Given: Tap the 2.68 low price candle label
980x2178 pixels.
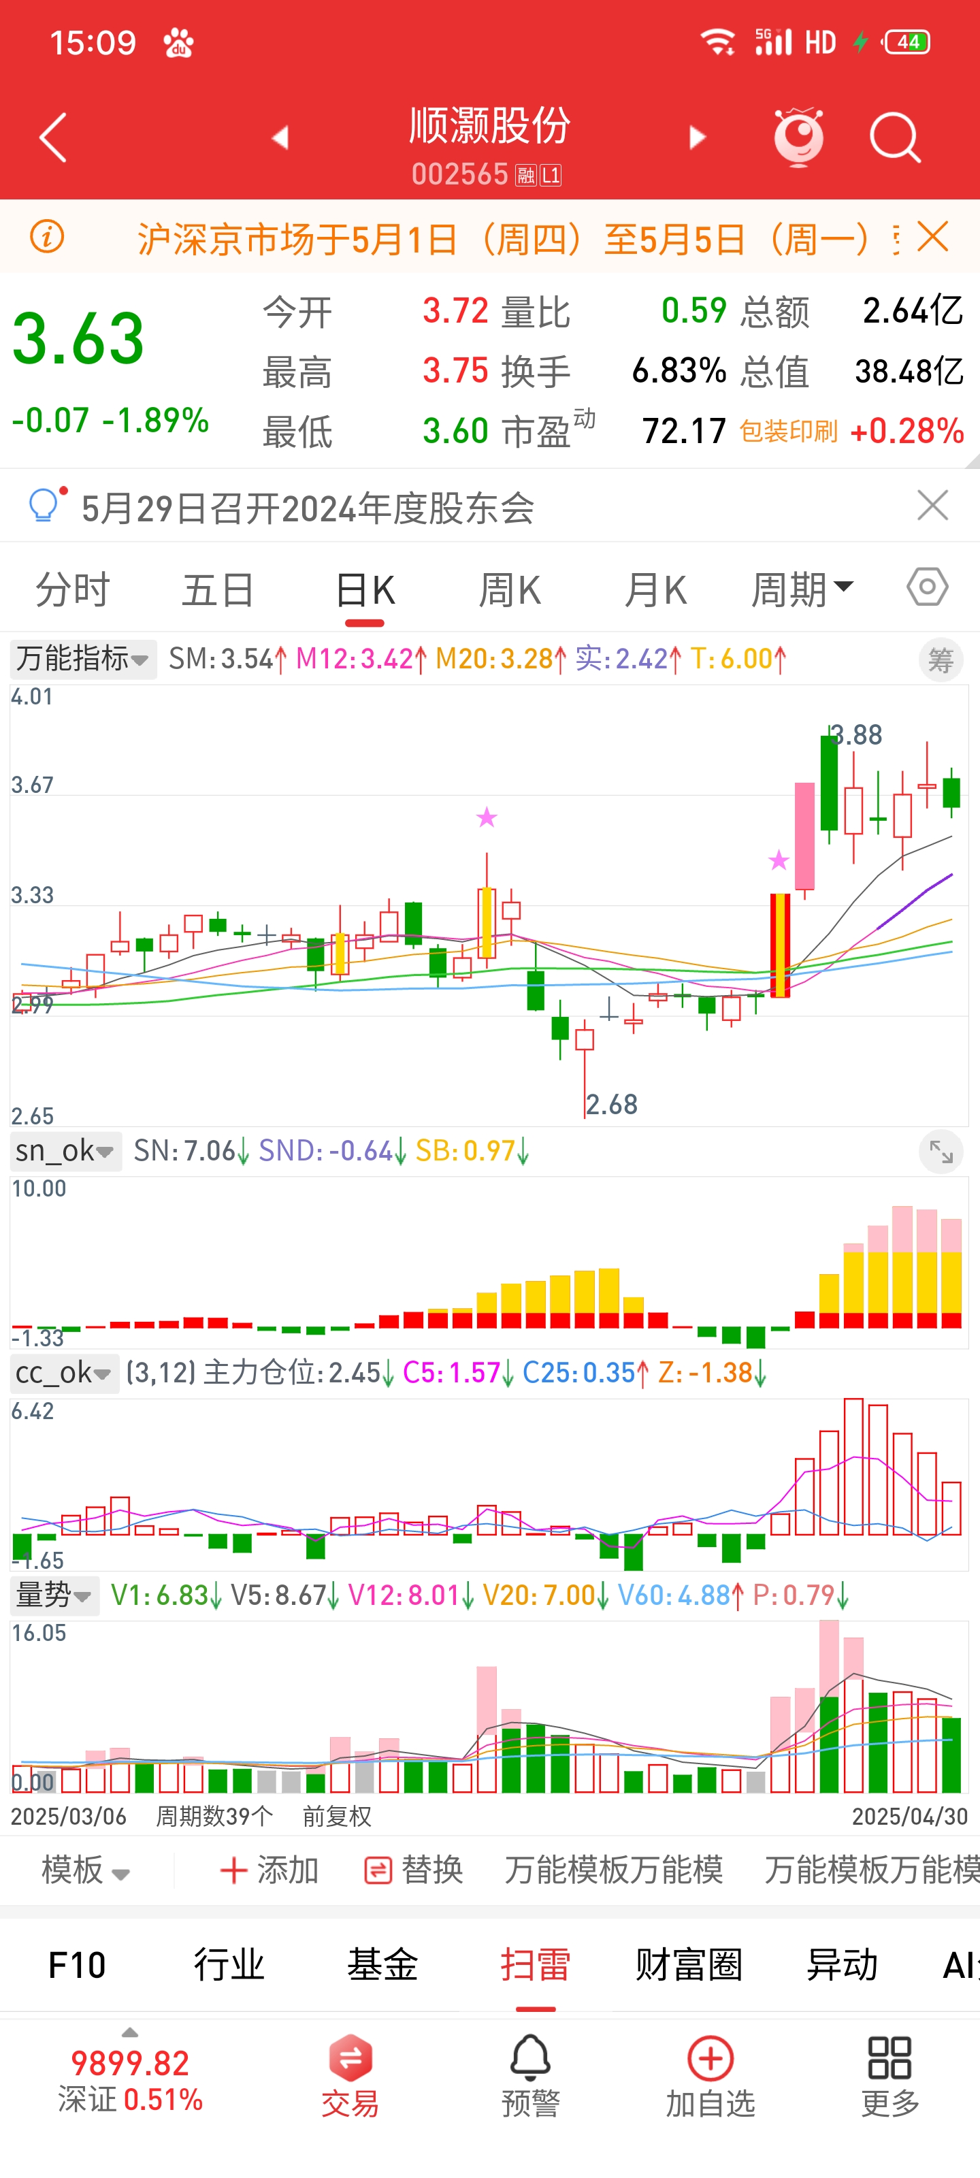Looking at the screenshot, I should (x=612, y=1104).
